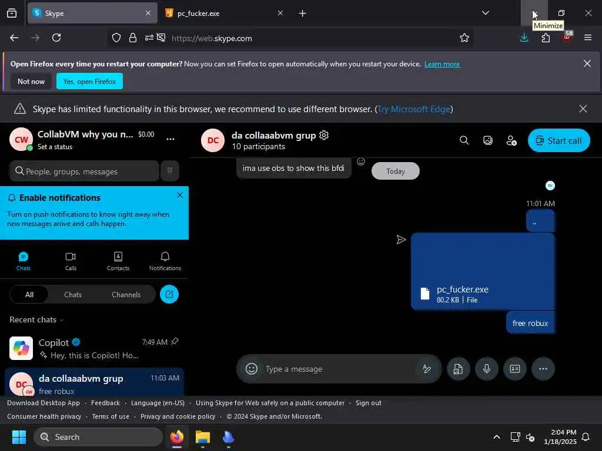Screen dimensions: 602x451
Task: Click the Enable notifications heading
Action: pyautogui.click(x=60, y=198)
